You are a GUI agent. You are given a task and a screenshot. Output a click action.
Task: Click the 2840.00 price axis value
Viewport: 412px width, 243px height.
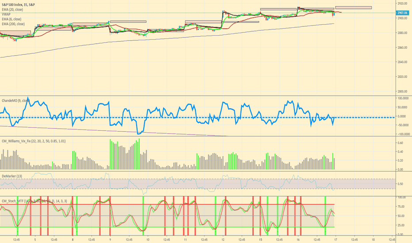point(402,62)
